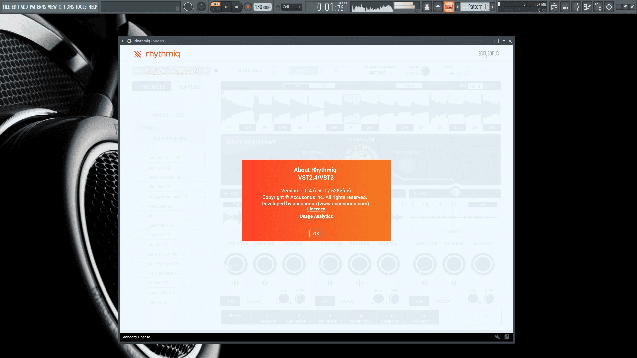Go to next project arrow
Screen dimensions: 637x358
coord(206,71)
